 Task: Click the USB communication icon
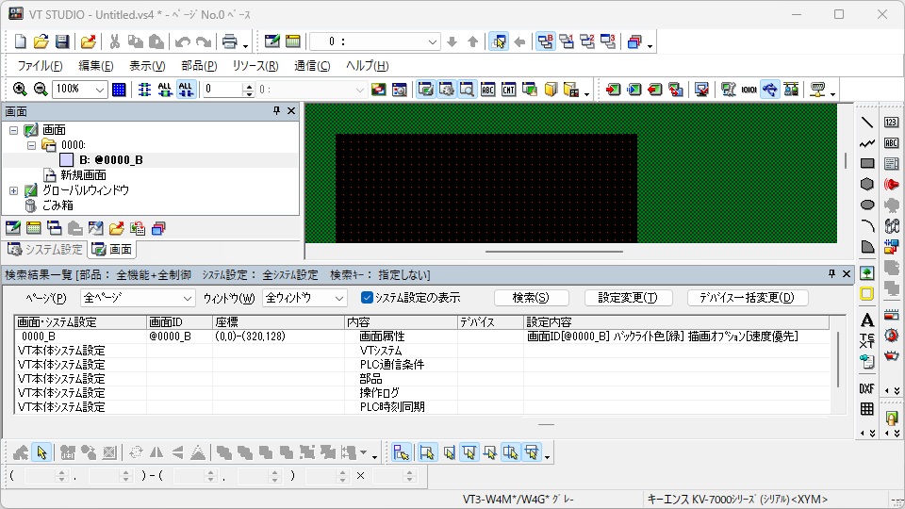[770, 90]
